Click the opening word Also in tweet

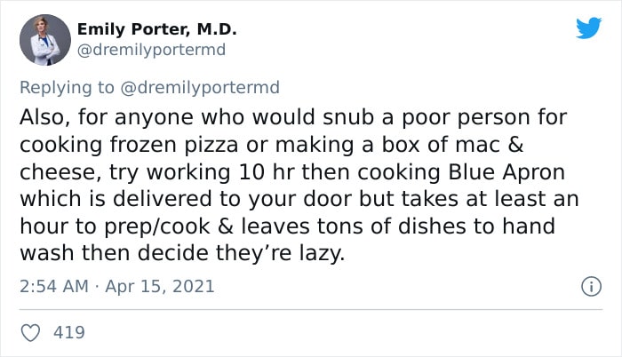click(x=44, y=117)
